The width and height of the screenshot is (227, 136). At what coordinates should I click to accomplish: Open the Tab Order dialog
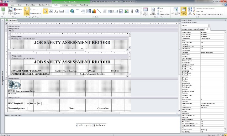190,11
